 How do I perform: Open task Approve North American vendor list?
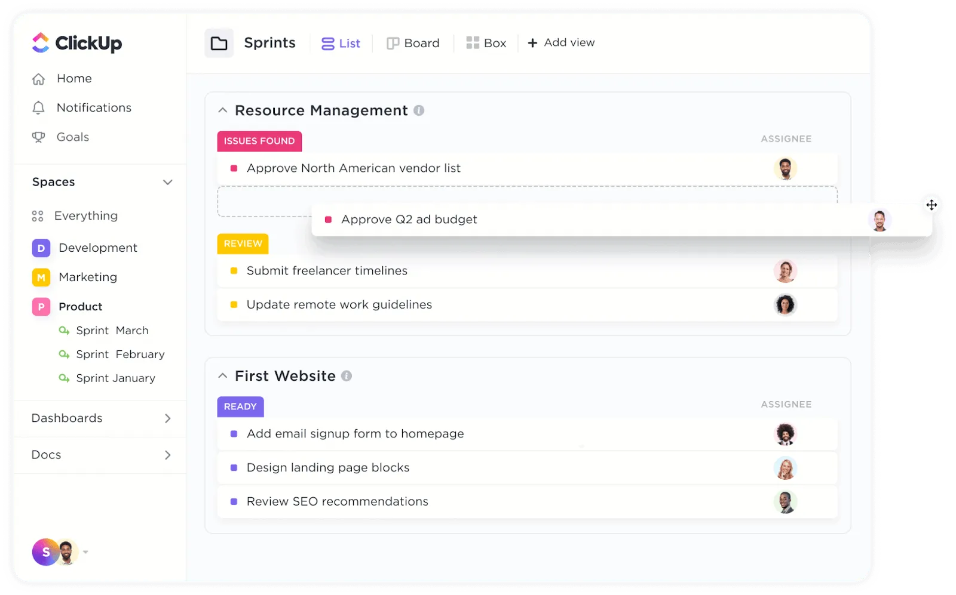[354, 168]
